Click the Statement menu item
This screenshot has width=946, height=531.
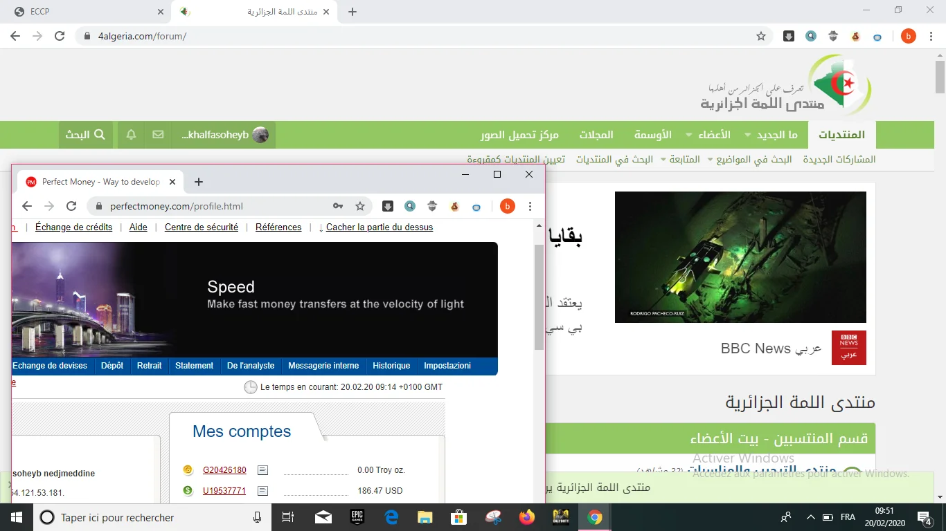pos(194,366)
